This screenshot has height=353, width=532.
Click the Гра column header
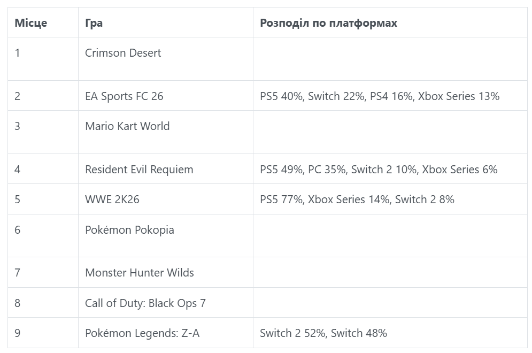click(x=166, y=22)
